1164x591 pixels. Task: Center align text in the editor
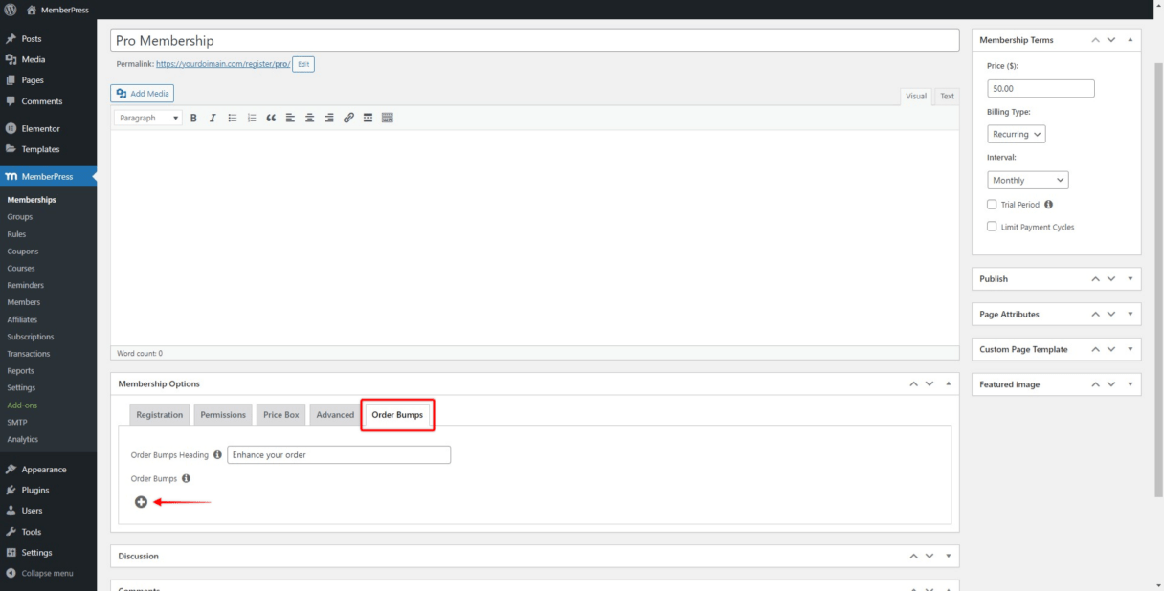(310, 118)
